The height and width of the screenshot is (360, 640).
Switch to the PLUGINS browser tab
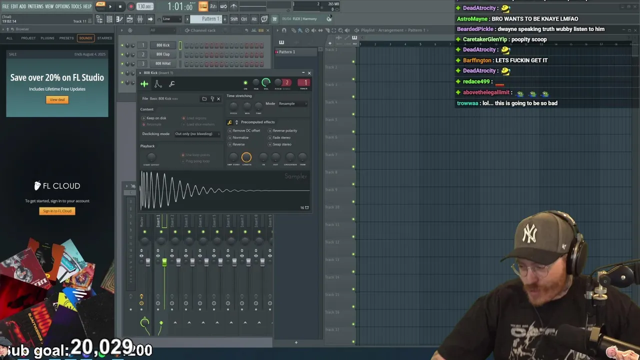pyautogui.click(x=47, y=38)
